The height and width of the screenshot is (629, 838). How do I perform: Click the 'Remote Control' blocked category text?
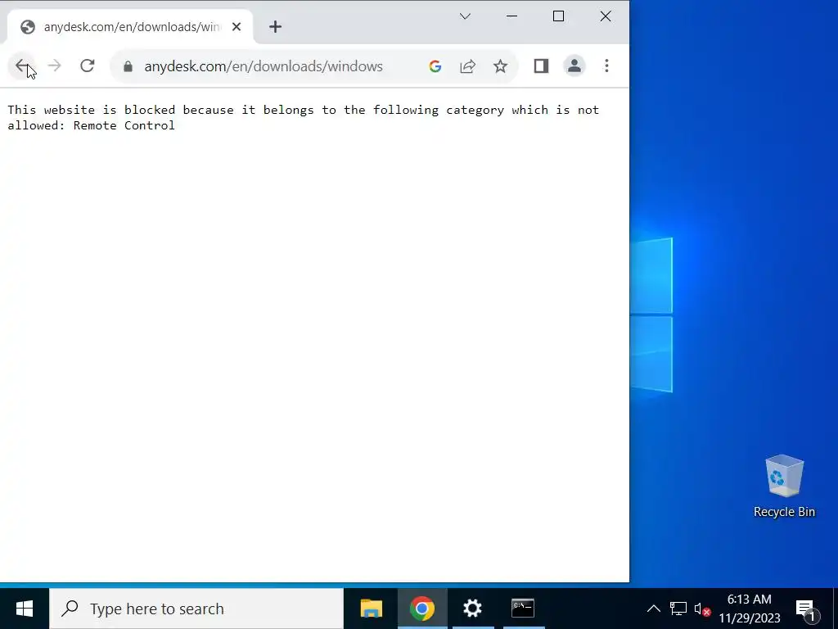tap(124, 125)
